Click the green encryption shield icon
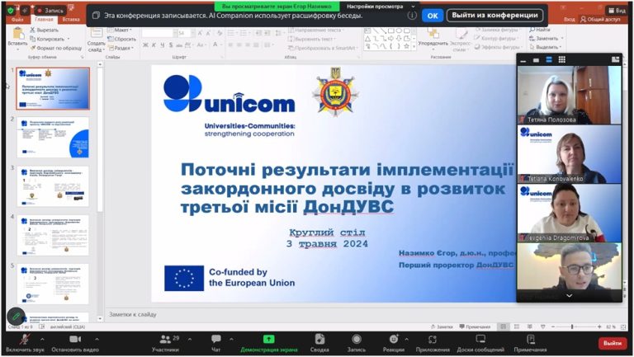 click(x=11, y=10)
